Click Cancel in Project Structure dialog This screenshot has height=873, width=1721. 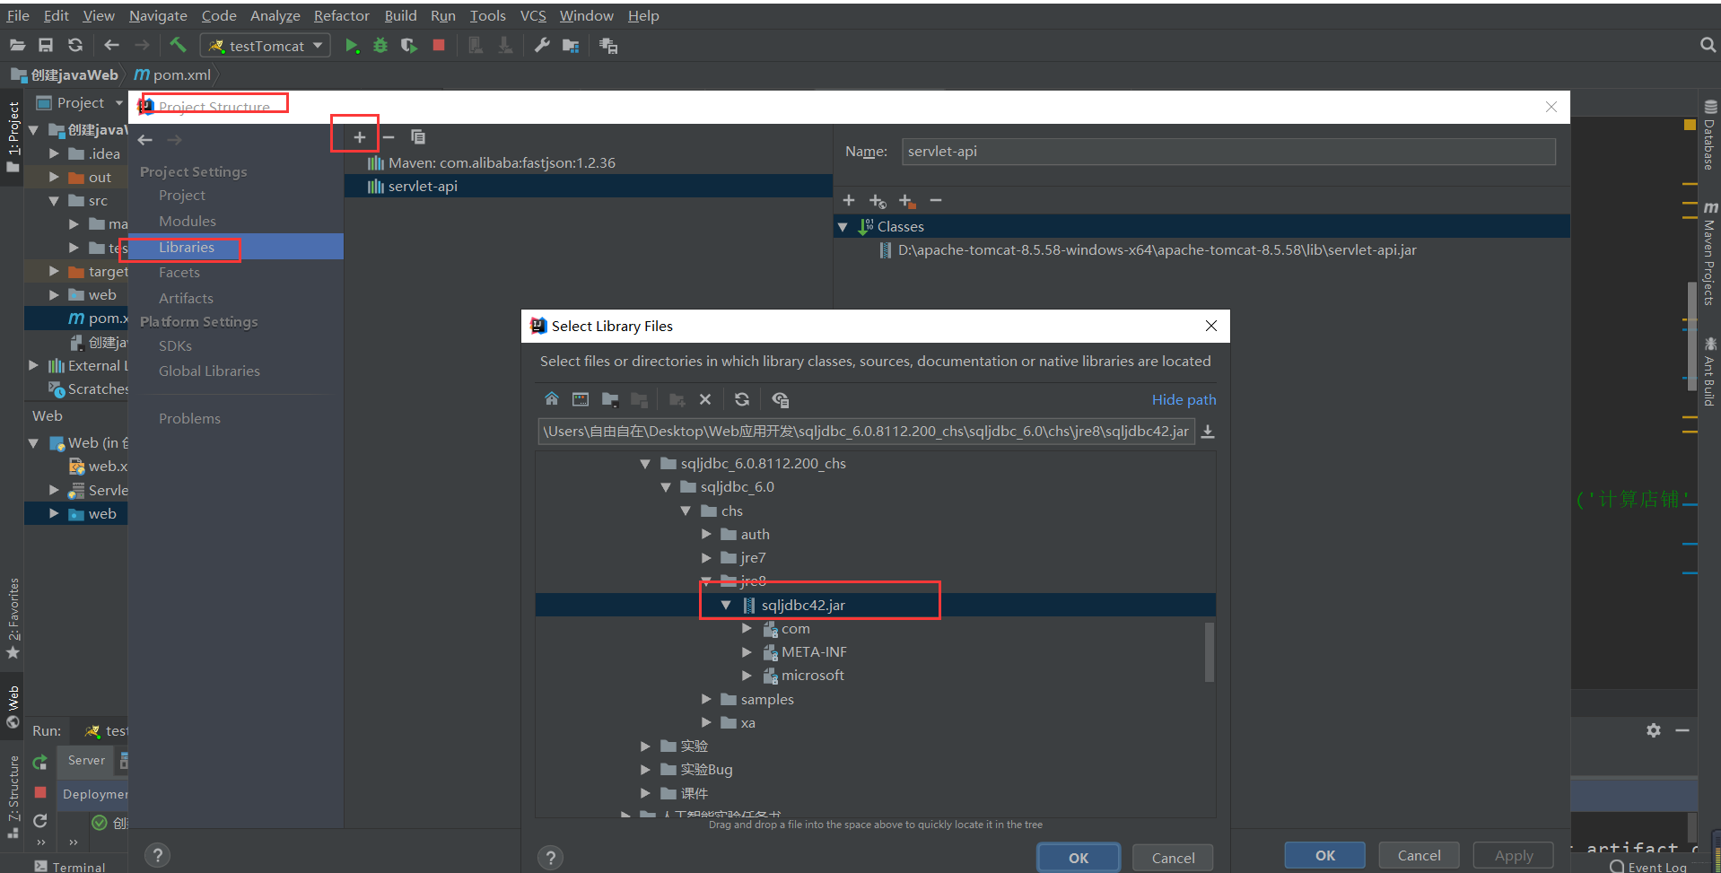(1419, 855)
